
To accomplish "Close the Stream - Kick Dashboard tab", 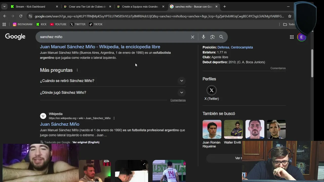I will tap(57, 7).
